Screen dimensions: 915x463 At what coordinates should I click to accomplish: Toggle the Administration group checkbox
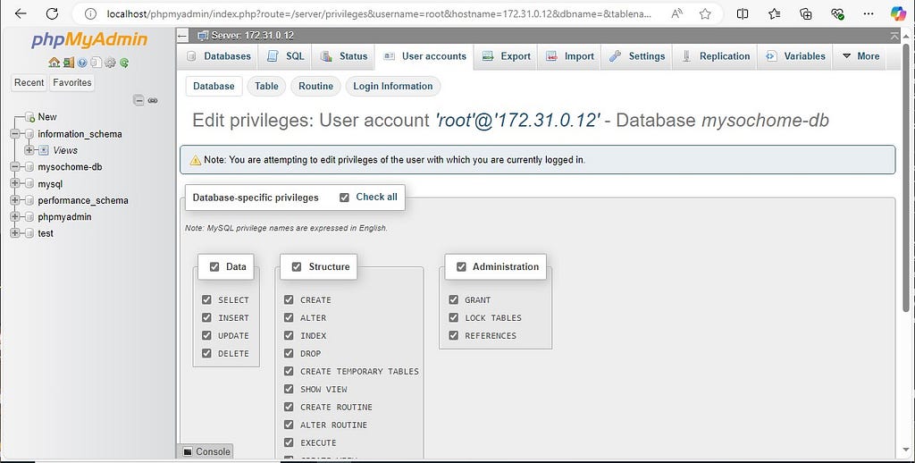coord(461,267)
